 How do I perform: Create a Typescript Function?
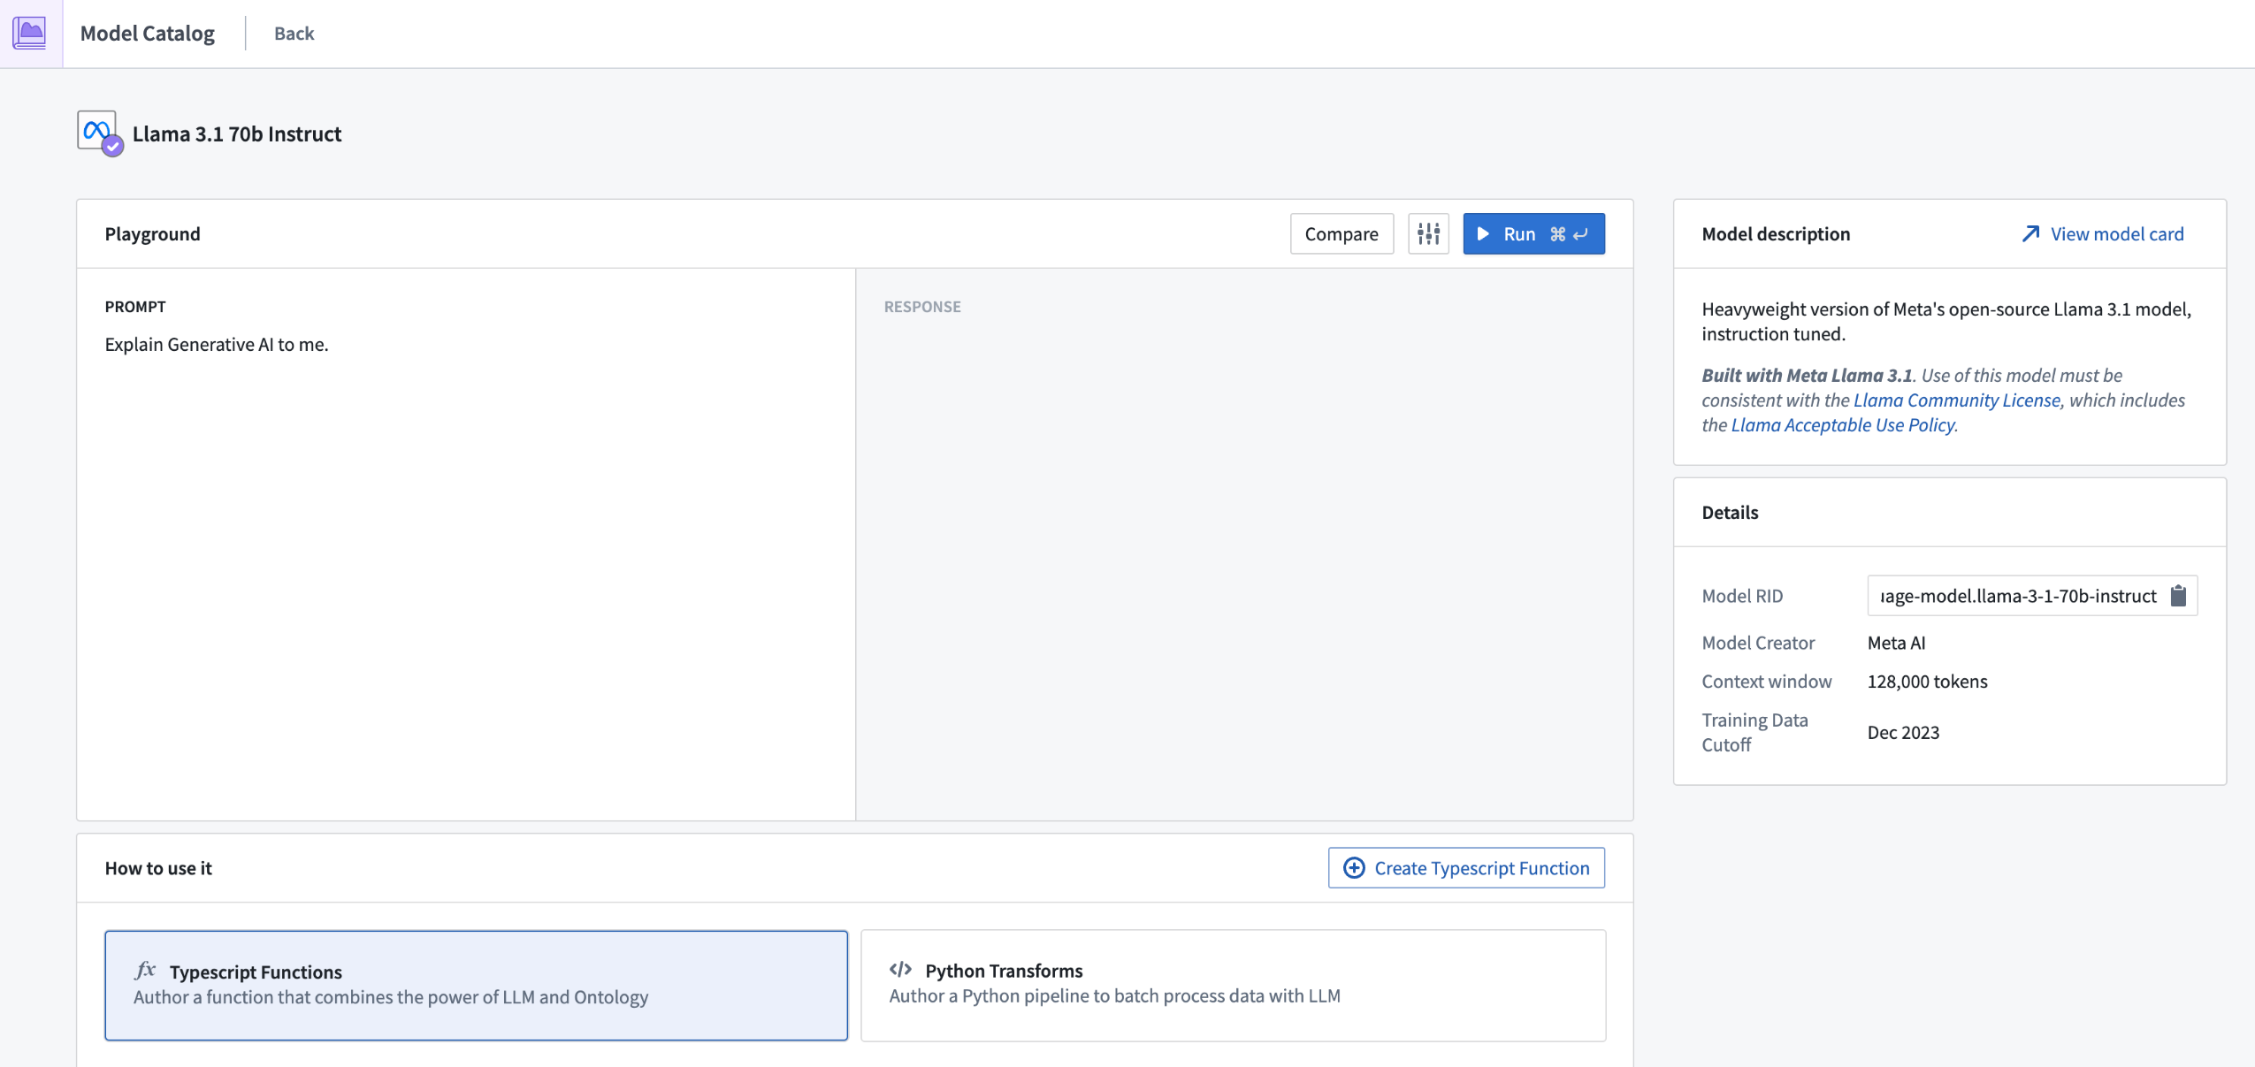(x=1465, y=867)
